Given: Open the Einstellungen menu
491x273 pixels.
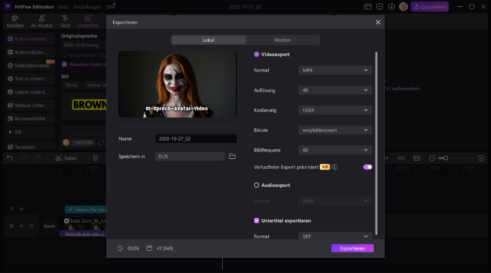Looking at the screenshot, I should click(x=87, y=7).
